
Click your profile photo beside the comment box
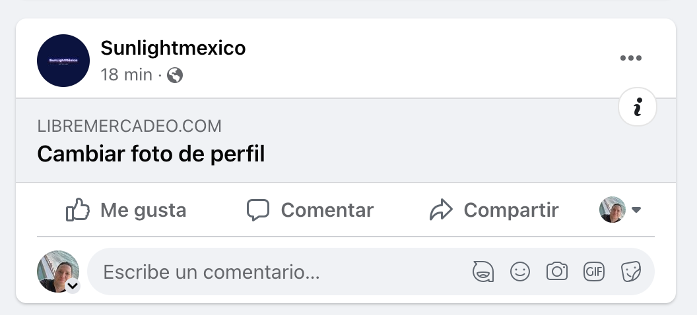click(57, 271)
